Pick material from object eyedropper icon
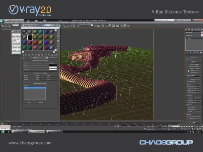 click(31, 57)
